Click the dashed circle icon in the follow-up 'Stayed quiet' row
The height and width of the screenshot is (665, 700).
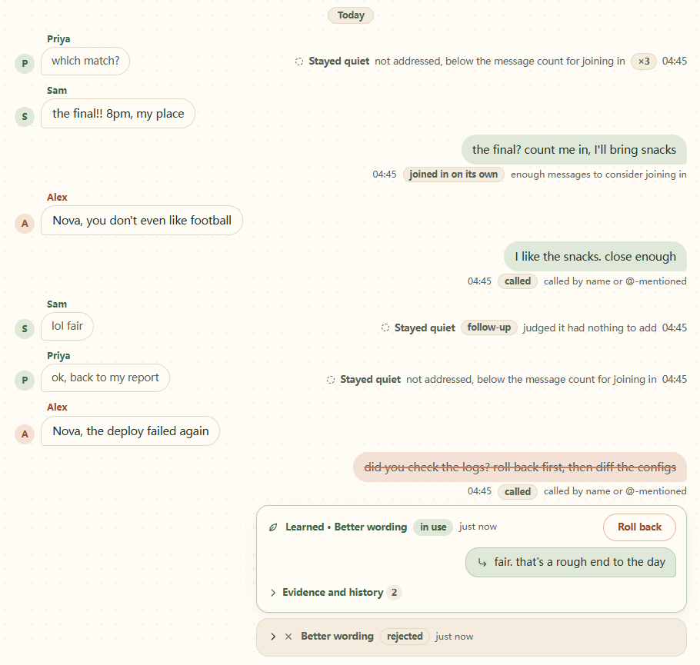385,328
